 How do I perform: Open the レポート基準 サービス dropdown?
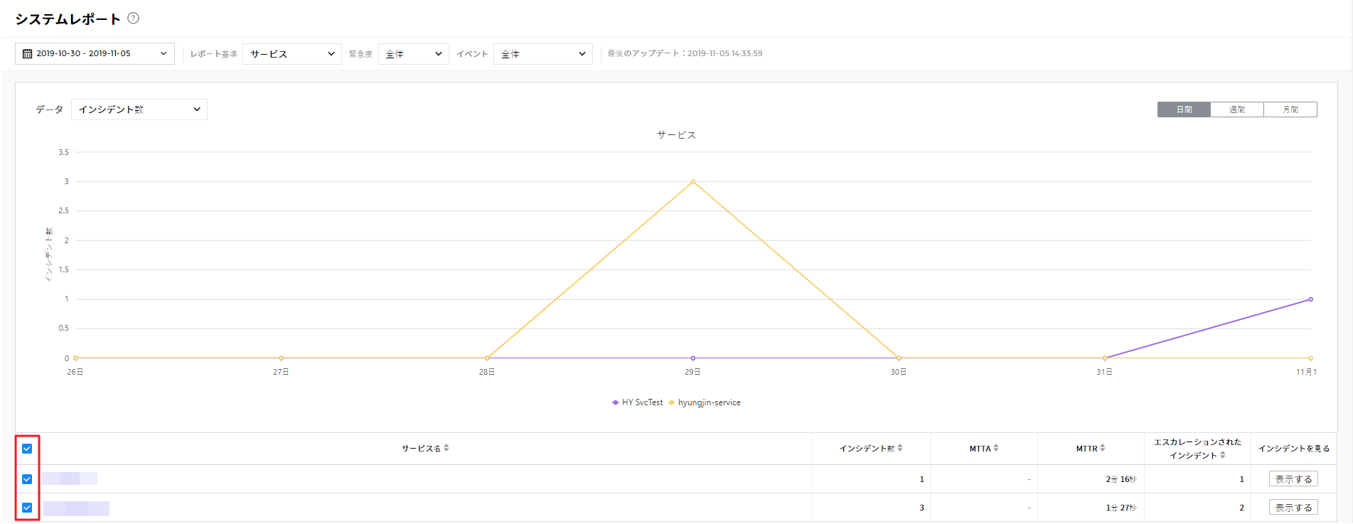point(292,54)
